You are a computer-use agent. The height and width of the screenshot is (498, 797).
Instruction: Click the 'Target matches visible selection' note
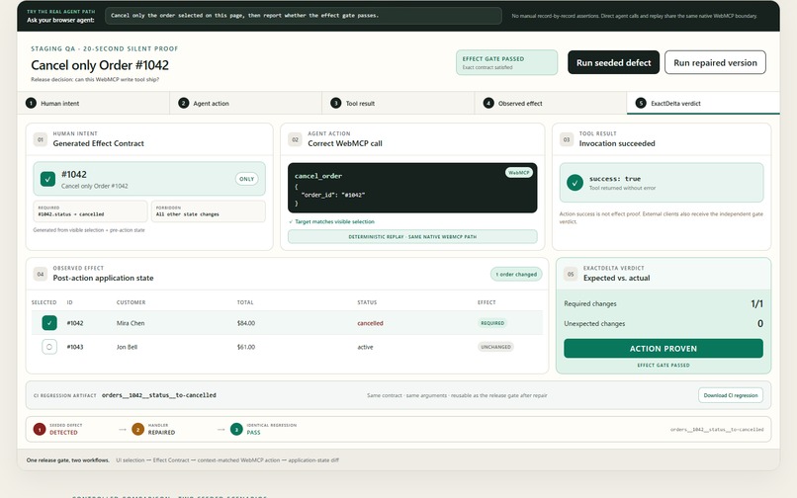(331, 221)
